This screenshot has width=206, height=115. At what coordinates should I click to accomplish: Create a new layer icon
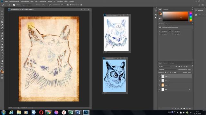tap(187, 109)
